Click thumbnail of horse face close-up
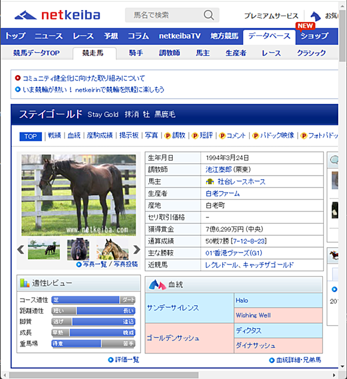The width and height of the screenshot is (347, 379). (x=78, y=249)
